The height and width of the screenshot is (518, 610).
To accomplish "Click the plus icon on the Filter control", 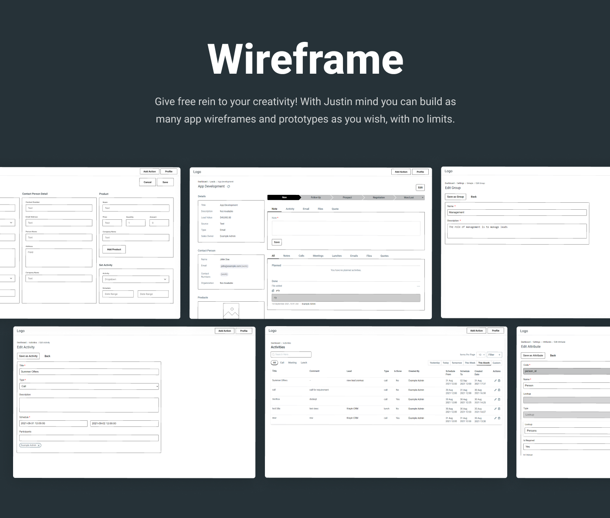I will pyautogui.click(x=500, y=354).
